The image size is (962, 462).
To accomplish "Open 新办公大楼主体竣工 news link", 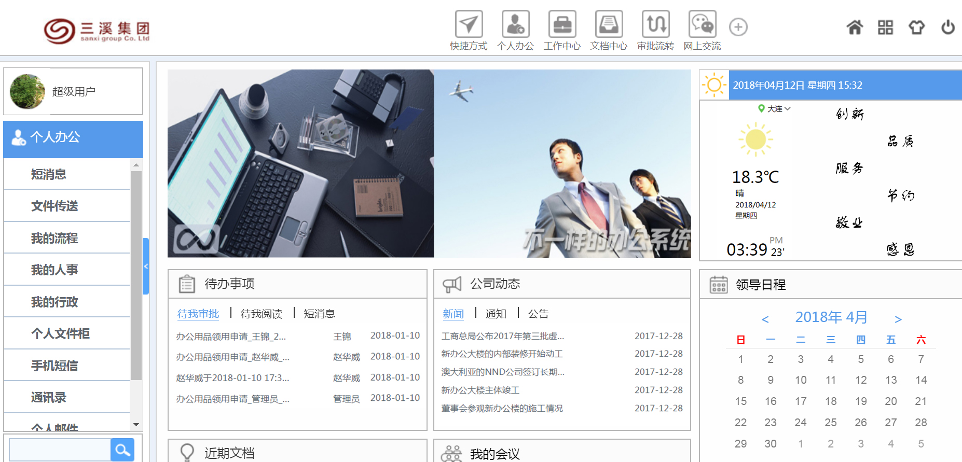I will coord(480,390).
